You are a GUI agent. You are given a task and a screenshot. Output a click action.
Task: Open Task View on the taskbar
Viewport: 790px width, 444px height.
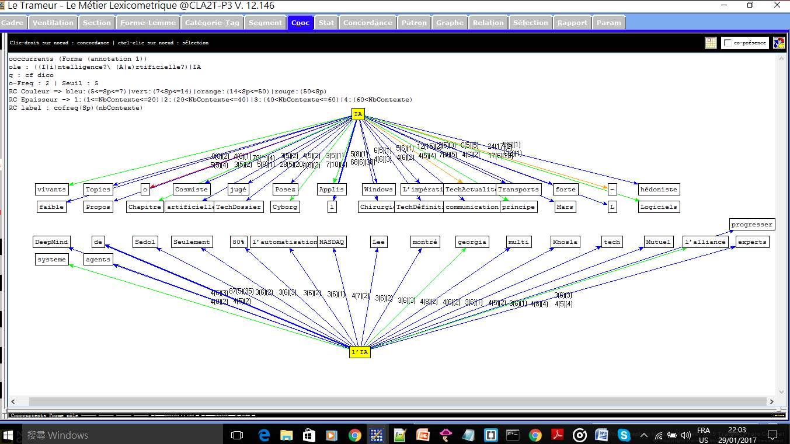pyautogui.click(x=236, y=435)
